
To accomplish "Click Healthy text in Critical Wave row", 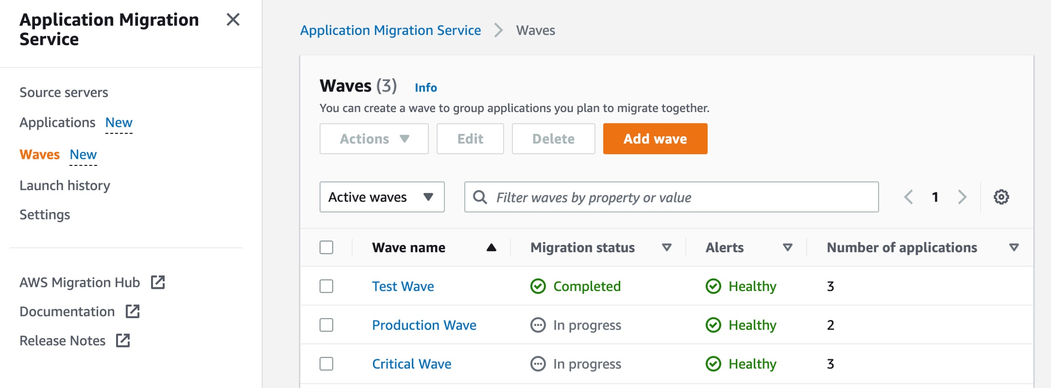I will coord(753,363).
